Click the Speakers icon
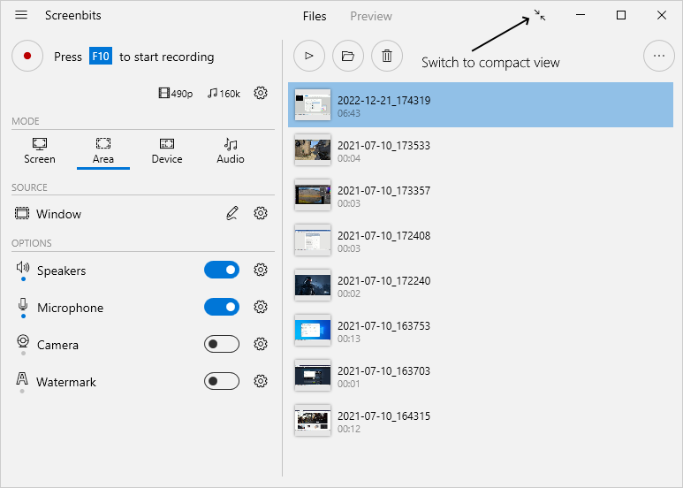683x488 pixels. click(23, 267)
